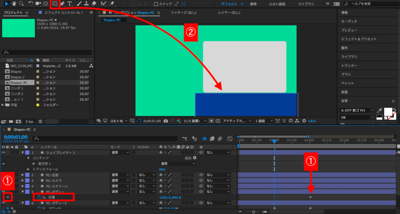The image size is (400, 214).
Task: Hide シェイプレイヤー 1 with eye icon
Action: (4, 153)
